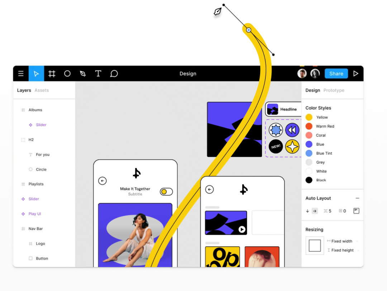Select the NEW! badge sticker
Image resolution: width=387 pixels, height=291 pixels.
pos(276,146)
